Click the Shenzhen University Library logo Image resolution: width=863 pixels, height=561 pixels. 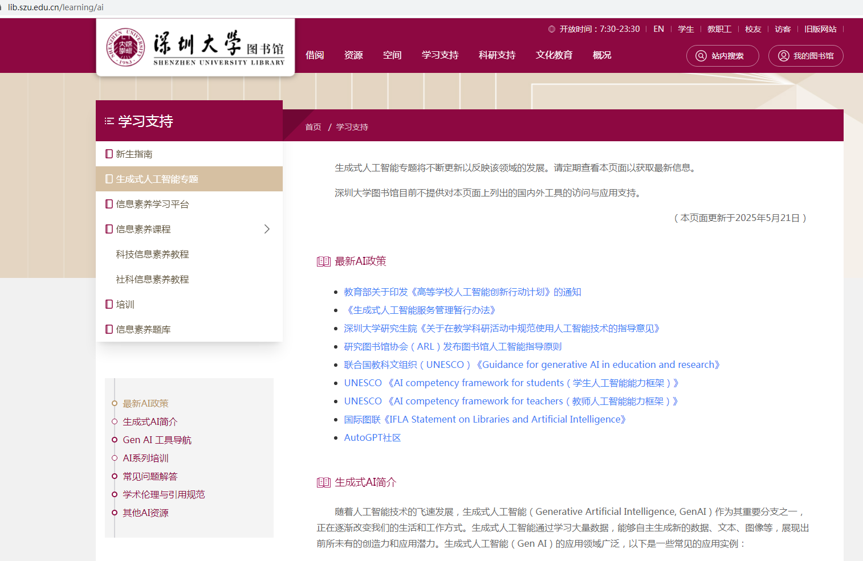(x=196, y=47)
